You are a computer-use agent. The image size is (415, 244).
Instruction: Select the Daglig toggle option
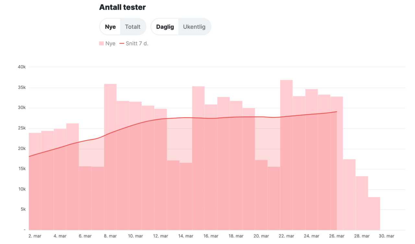click(165, 27)
